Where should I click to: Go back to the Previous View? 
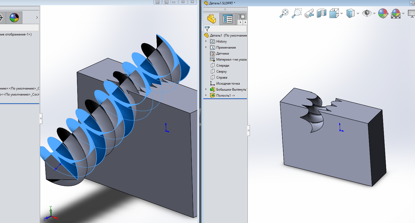[x=309, y=13]
